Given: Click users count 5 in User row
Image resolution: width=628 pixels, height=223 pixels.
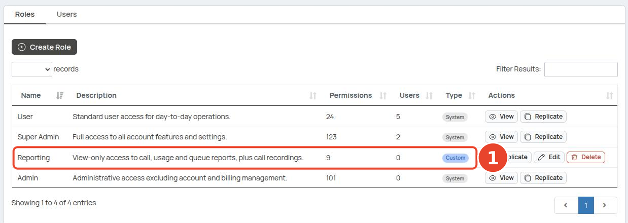Looking at the screenshot, I should point(398,117).
